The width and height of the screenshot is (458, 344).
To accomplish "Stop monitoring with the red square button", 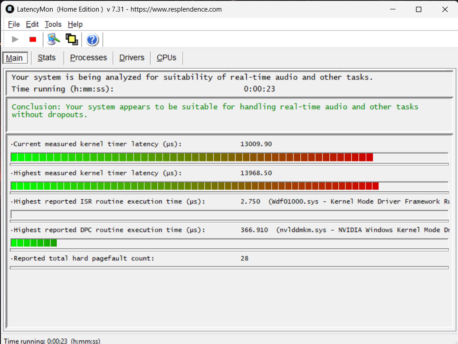I will pyautogui.click(x=33, y=39).
